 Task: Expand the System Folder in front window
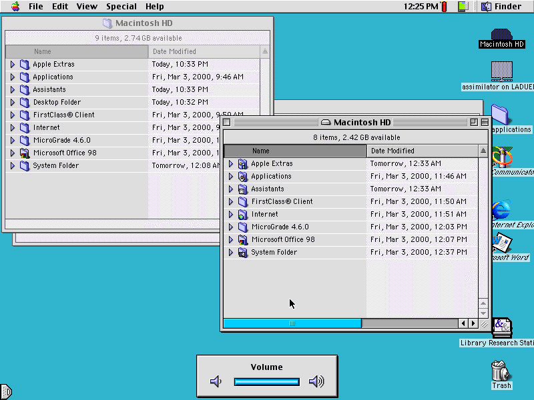pyautogui.click(x=231, y=253)
